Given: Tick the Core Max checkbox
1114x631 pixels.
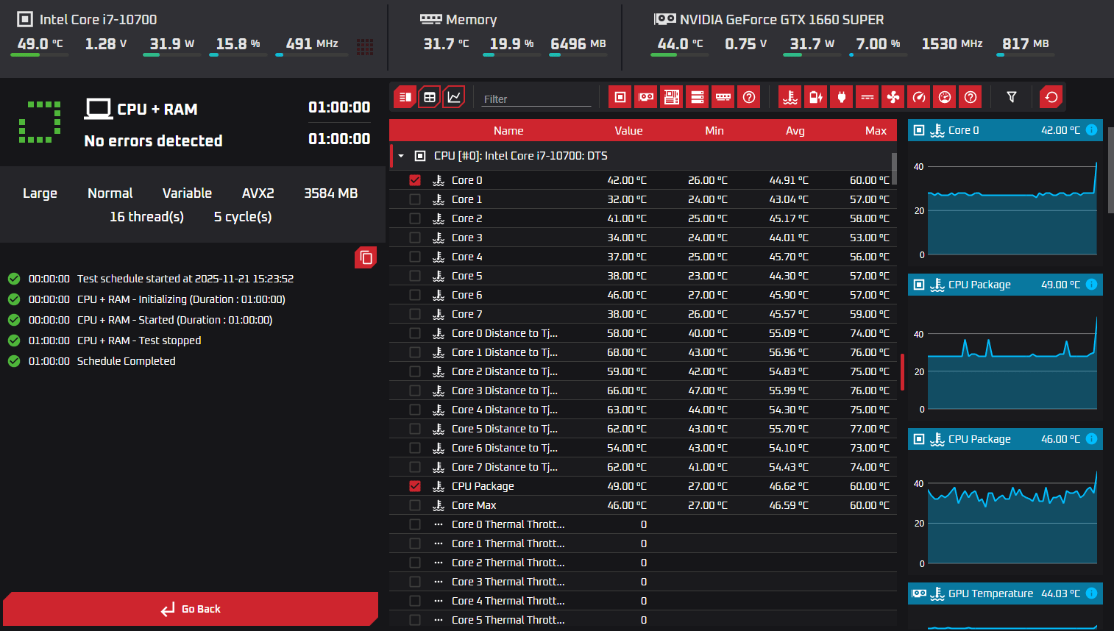Looking at the screenshot, I should [415, 505].
